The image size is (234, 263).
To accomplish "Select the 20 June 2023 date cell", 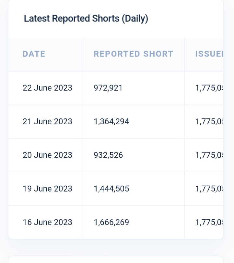I will tap(47, 155).
